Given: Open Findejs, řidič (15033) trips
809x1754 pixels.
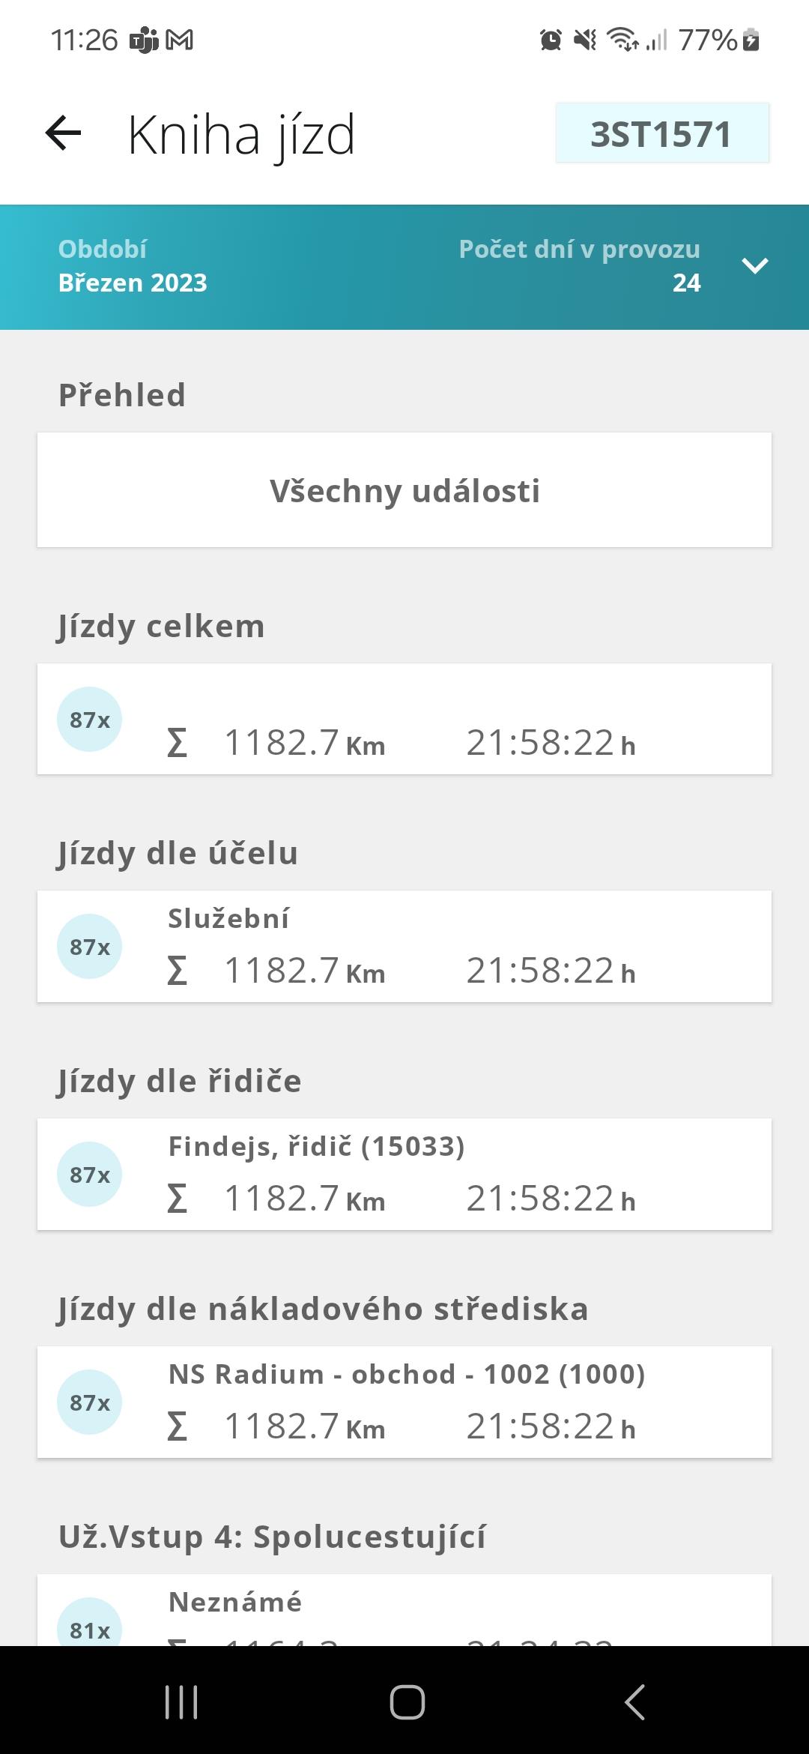Looking at the screenshot, I should (x=404, y=1175).
